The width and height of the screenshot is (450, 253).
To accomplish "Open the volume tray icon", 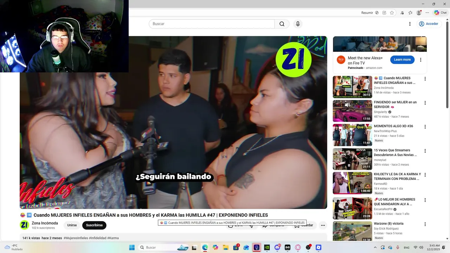I will click(421, 247).
